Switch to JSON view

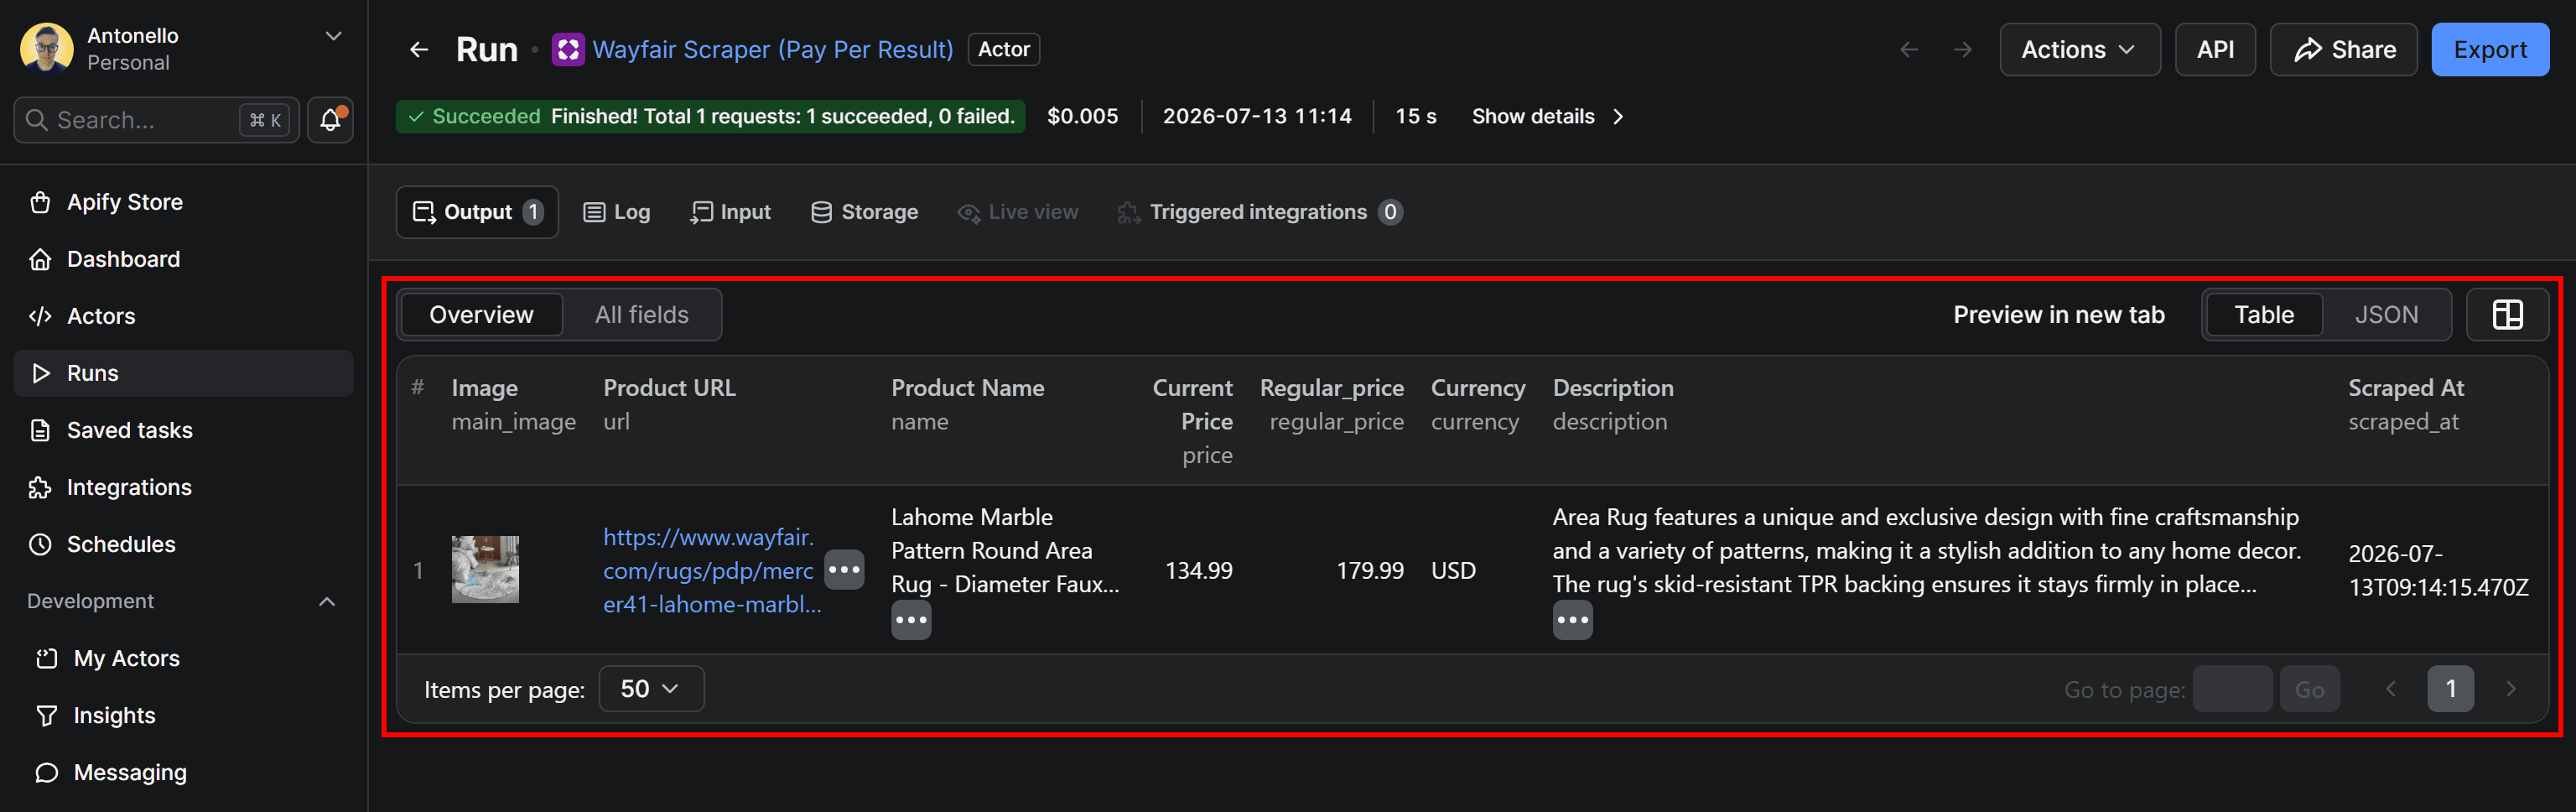(x=2386, y=315)
